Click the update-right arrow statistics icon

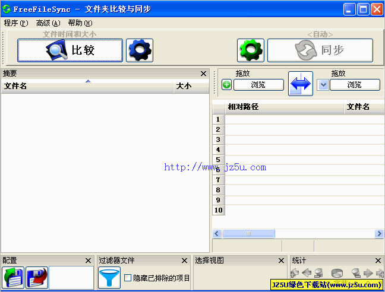tap(368, 273)
